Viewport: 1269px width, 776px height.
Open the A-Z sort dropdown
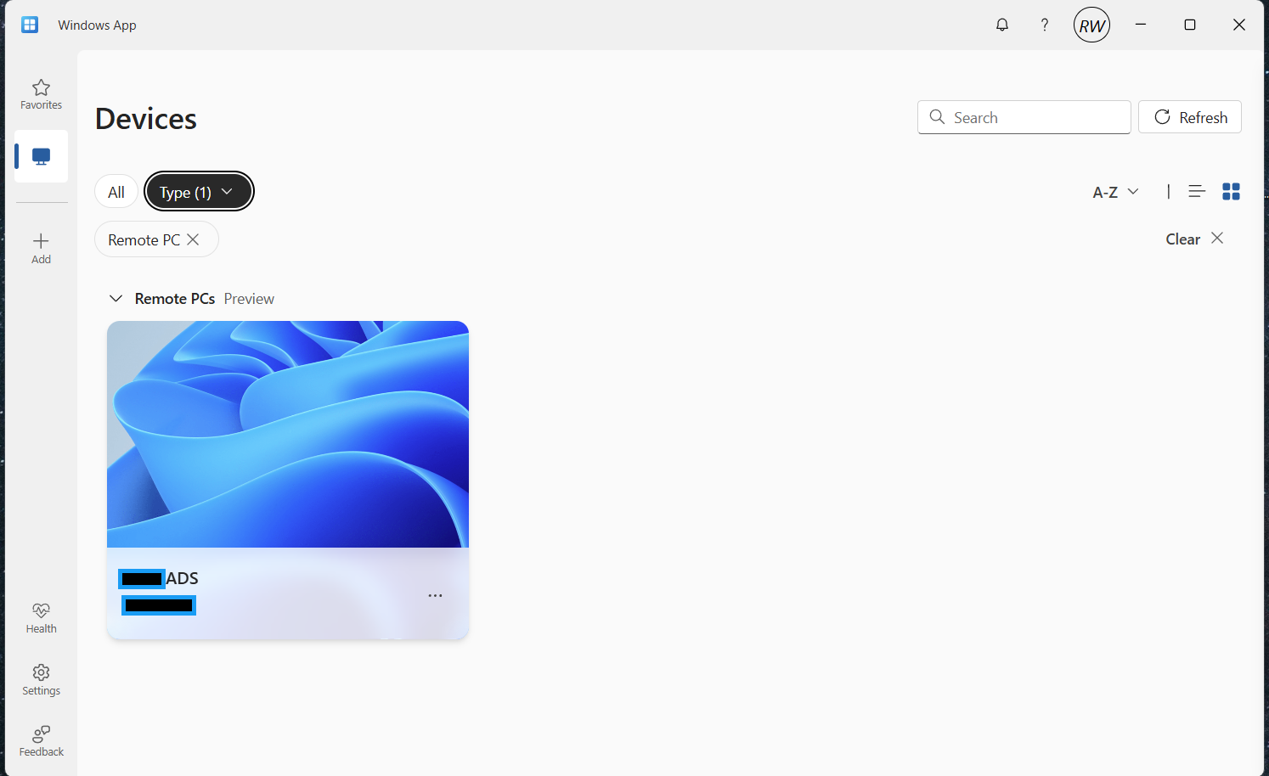click(x=1115, y=192)
